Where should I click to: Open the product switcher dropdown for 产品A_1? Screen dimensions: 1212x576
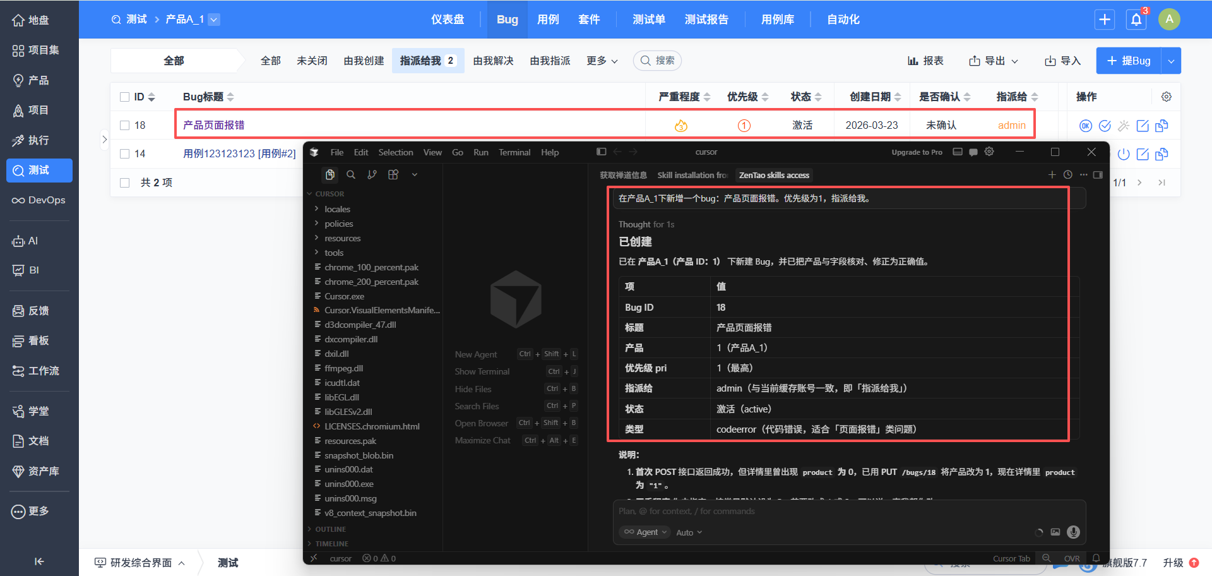(214, 20)
